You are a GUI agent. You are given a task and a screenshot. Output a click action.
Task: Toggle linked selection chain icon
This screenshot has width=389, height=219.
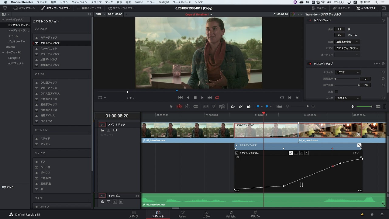coord(241,106)
